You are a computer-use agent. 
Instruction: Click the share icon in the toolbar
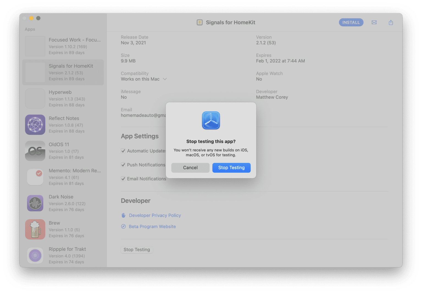point(391,22)
